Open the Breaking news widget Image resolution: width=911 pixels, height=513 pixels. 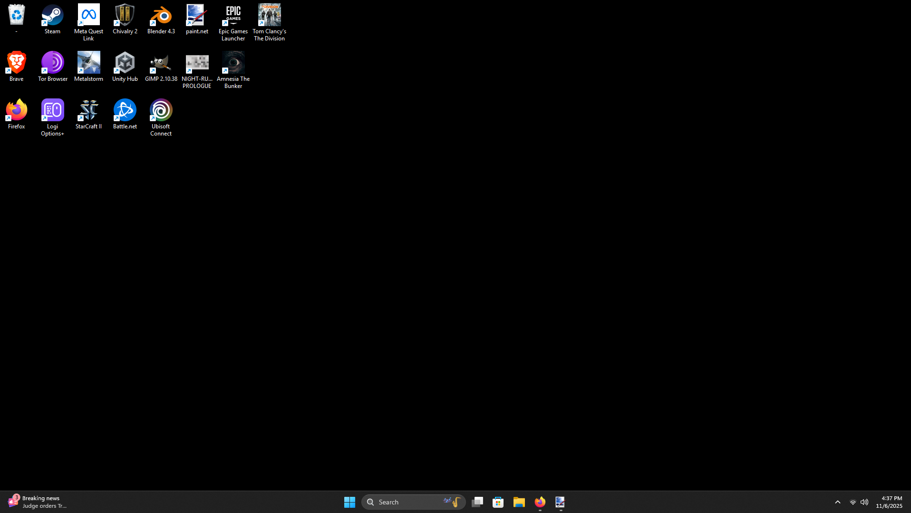[37, 502]
